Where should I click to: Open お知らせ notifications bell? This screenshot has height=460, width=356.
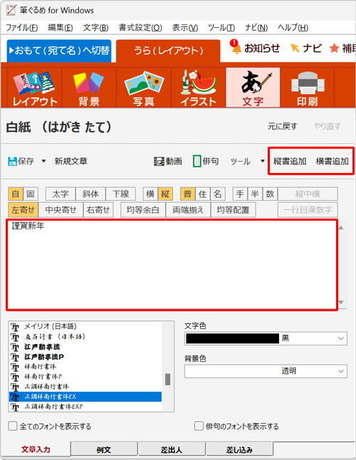click(256, 48)
